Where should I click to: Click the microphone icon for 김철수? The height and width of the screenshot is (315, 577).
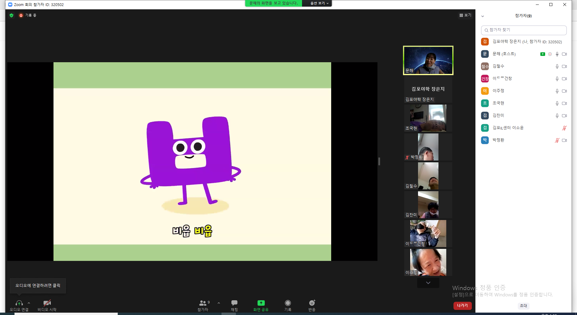[557, 66]
